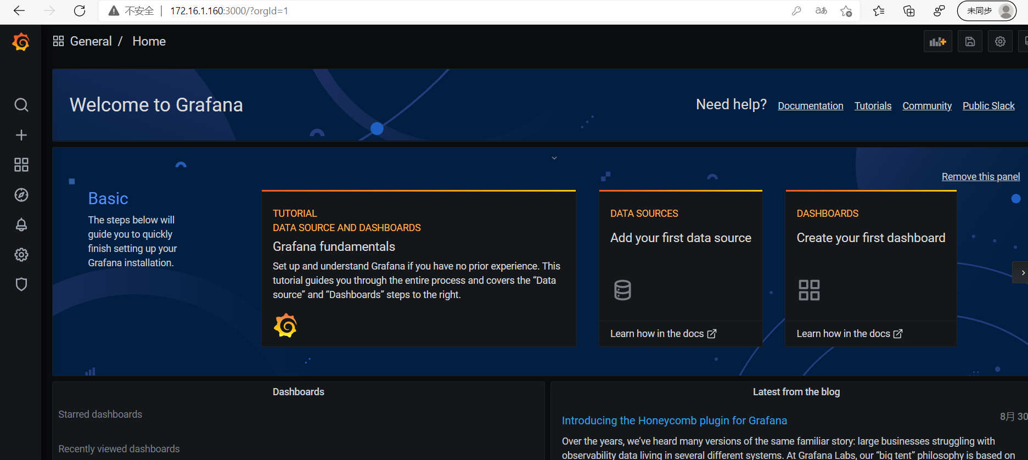Open the Explore compass icon
This screenshot has height=460, width=1028.
pyautogui.click(x=21, y=195)
